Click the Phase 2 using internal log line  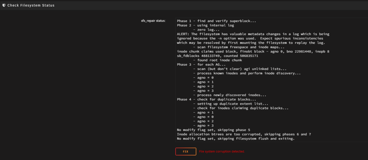pyautogui.click(x=205, y=25)
